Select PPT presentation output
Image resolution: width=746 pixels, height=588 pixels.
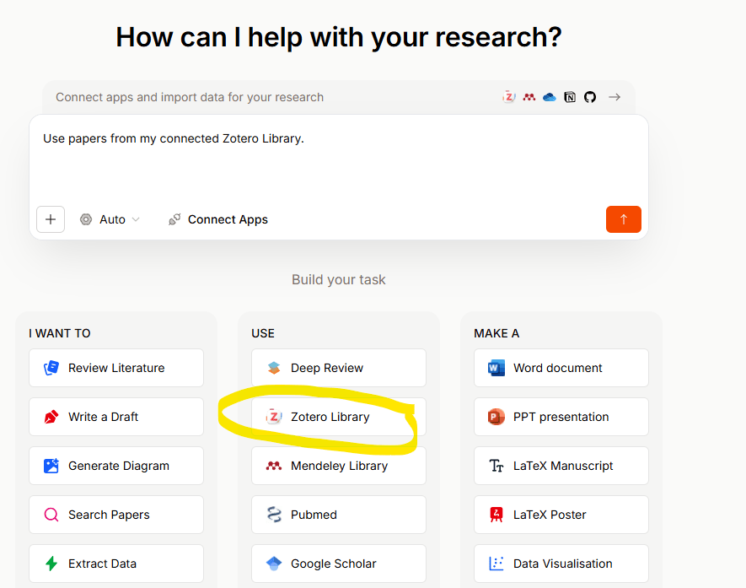click(561, 417)
